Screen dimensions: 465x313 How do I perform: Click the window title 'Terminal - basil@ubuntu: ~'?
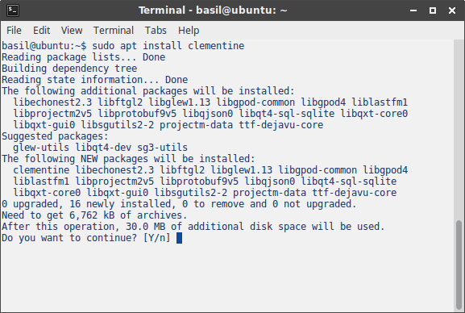(x=213, y=10)
